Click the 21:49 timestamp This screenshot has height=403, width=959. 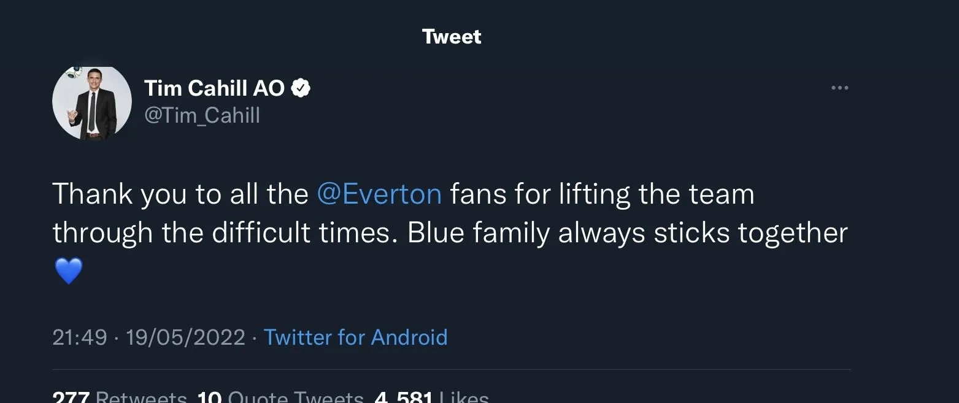pyautogui.click(x=80, y=337)
